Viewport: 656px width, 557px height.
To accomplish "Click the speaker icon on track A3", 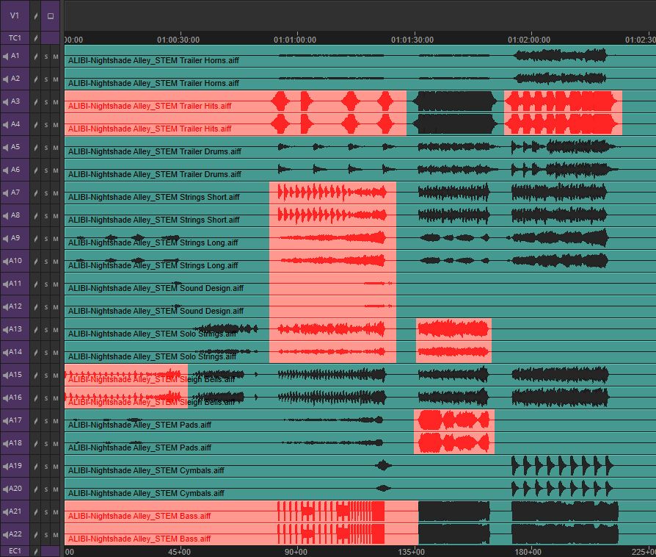I will pyautogui.click(x=5, y=102).
